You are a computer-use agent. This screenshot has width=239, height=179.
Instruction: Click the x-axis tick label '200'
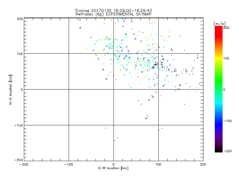(x=203, y=164)
